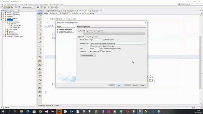Open the Repository URL dropdown arrow
The image size is (203, 114).
point(144,43)
